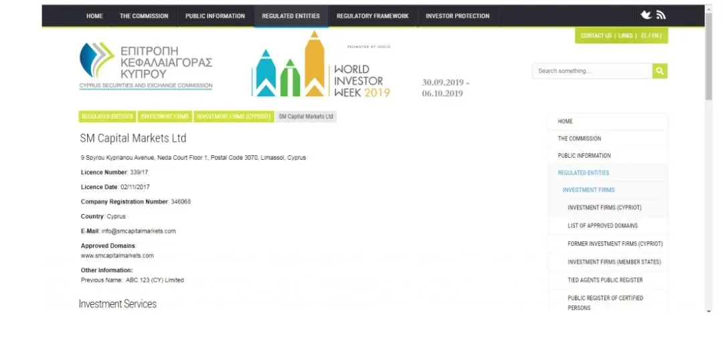Screen dimensions: 723x343
Task: Focus the Search something input field
Action: [592, 71]
